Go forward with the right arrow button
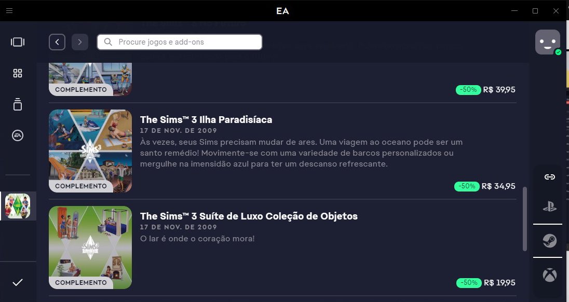The width and height of the screenshot is (569, 302). 80,42
